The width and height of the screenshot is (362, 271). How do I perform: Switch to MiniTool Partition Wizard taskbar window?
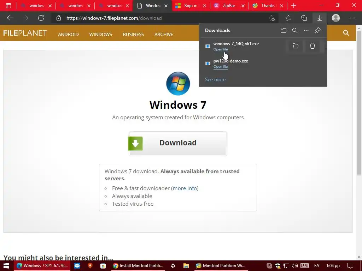(221, 266)
